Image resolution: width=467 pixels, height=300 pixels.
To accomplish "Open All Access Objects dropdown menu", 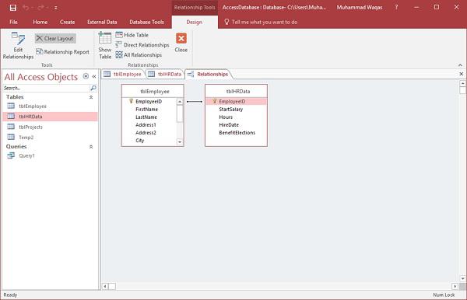I will [86, 76].
